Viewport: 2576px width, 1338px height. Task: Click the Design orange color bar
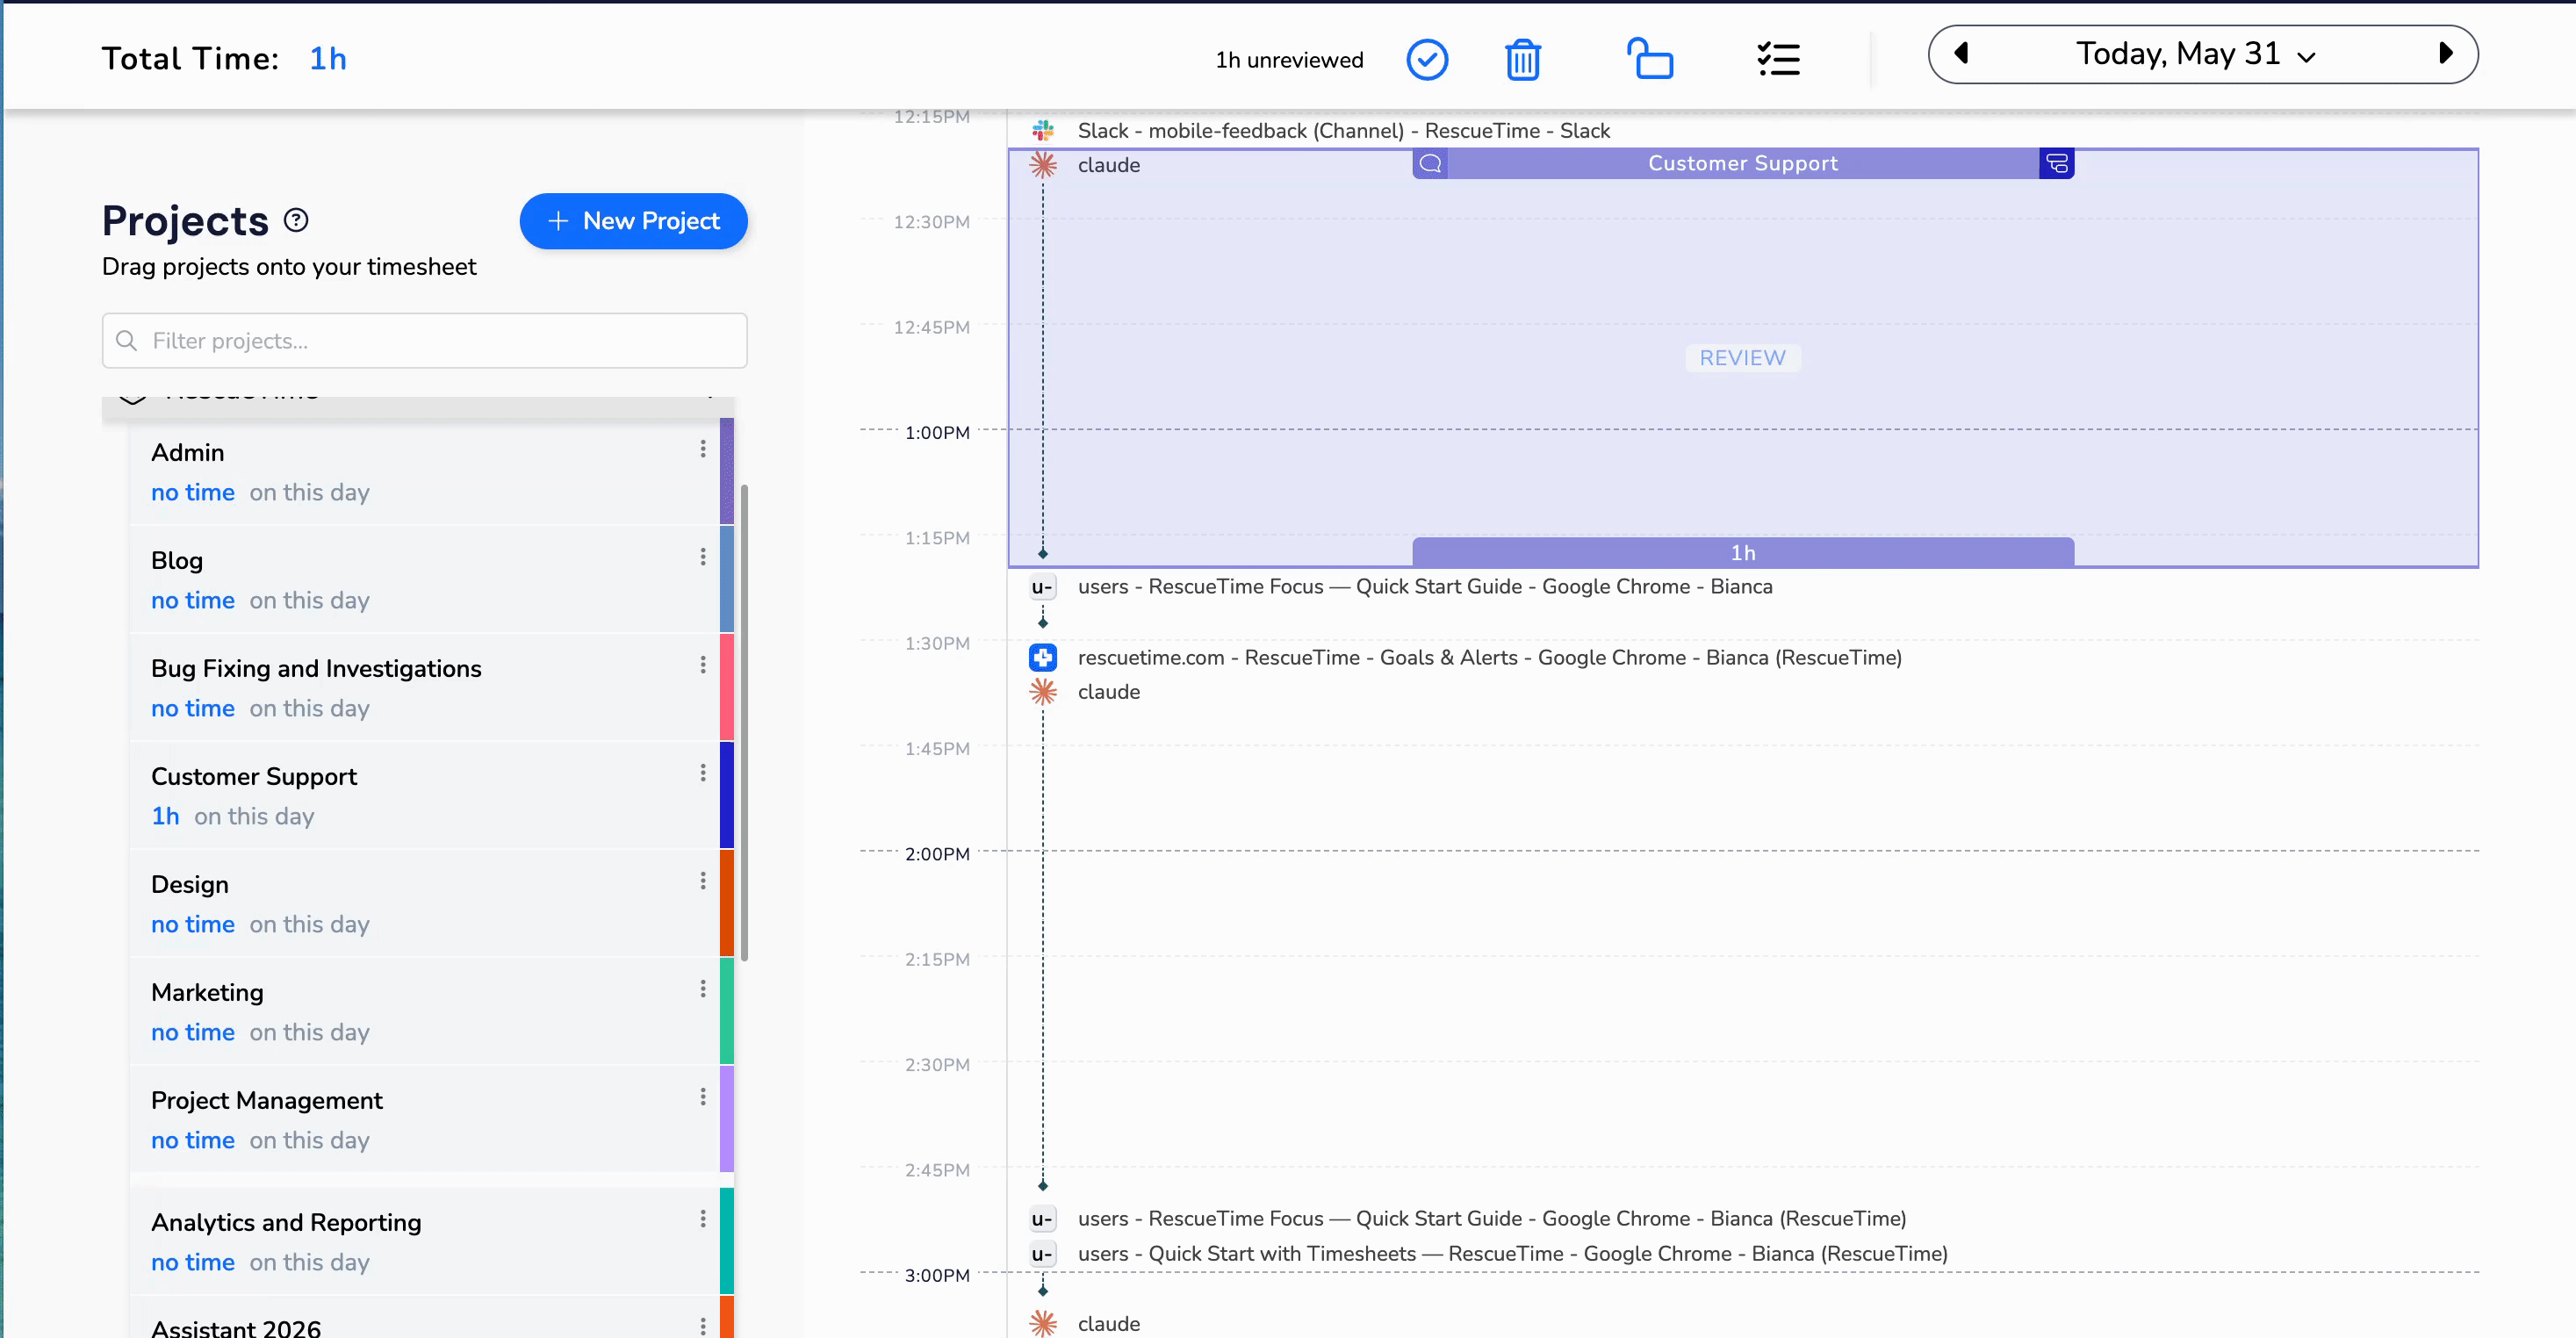[727, 903]
